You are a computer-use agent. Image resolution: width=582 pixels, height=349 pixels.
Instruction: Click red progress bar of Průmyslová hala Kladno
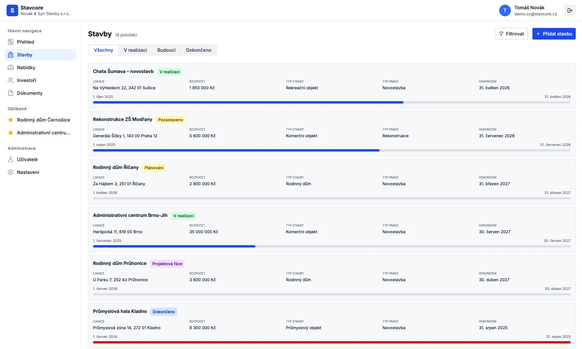(331, 342)
